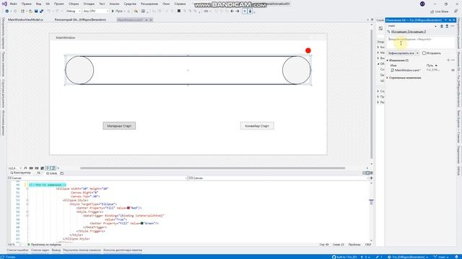Click the Push icon in Git Changes panel

[x=447, y=26]
